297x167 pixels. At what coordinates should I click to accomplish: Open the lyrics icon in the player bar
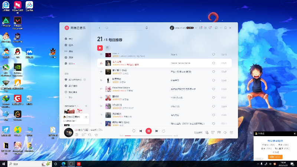pyautogui.click(x=213, y=132)
